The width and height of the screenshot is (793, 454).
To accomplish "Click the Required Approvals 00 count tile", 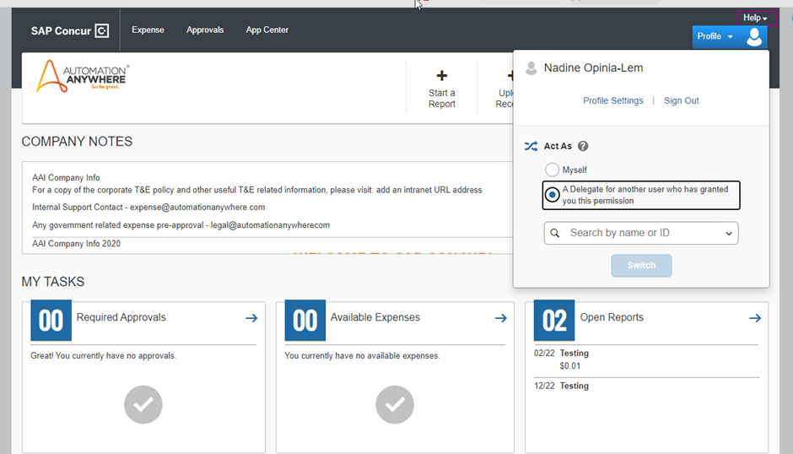I will pyautogui.click(x=51, y=321).
